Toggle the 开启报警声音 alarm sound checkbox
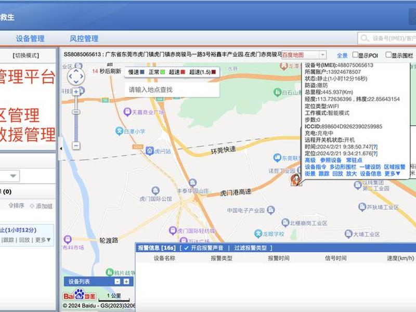The height and width of the screenshot is (312, 416). pos(186,248)
